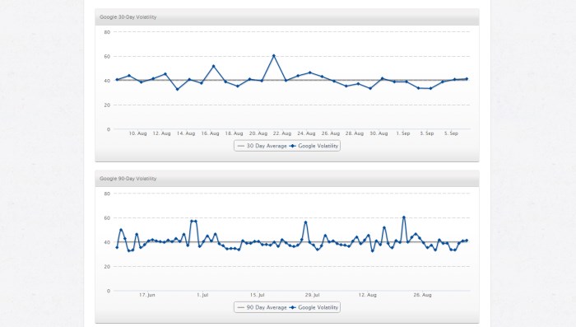This screenshot has width=576, height=327.
Task: Click the '15. Jul' x-axis label
Action: tap(257, 295)
